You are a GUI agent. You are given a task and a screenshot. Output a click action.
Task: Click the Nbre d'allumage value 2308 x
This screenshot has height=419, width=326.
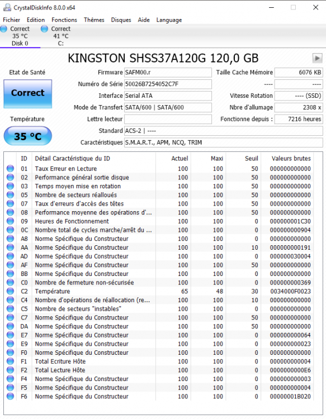(299, 107)
